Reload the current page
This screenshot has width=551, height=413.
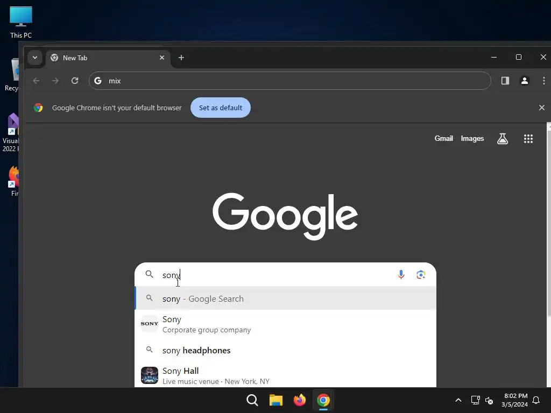tap(75, 81)
